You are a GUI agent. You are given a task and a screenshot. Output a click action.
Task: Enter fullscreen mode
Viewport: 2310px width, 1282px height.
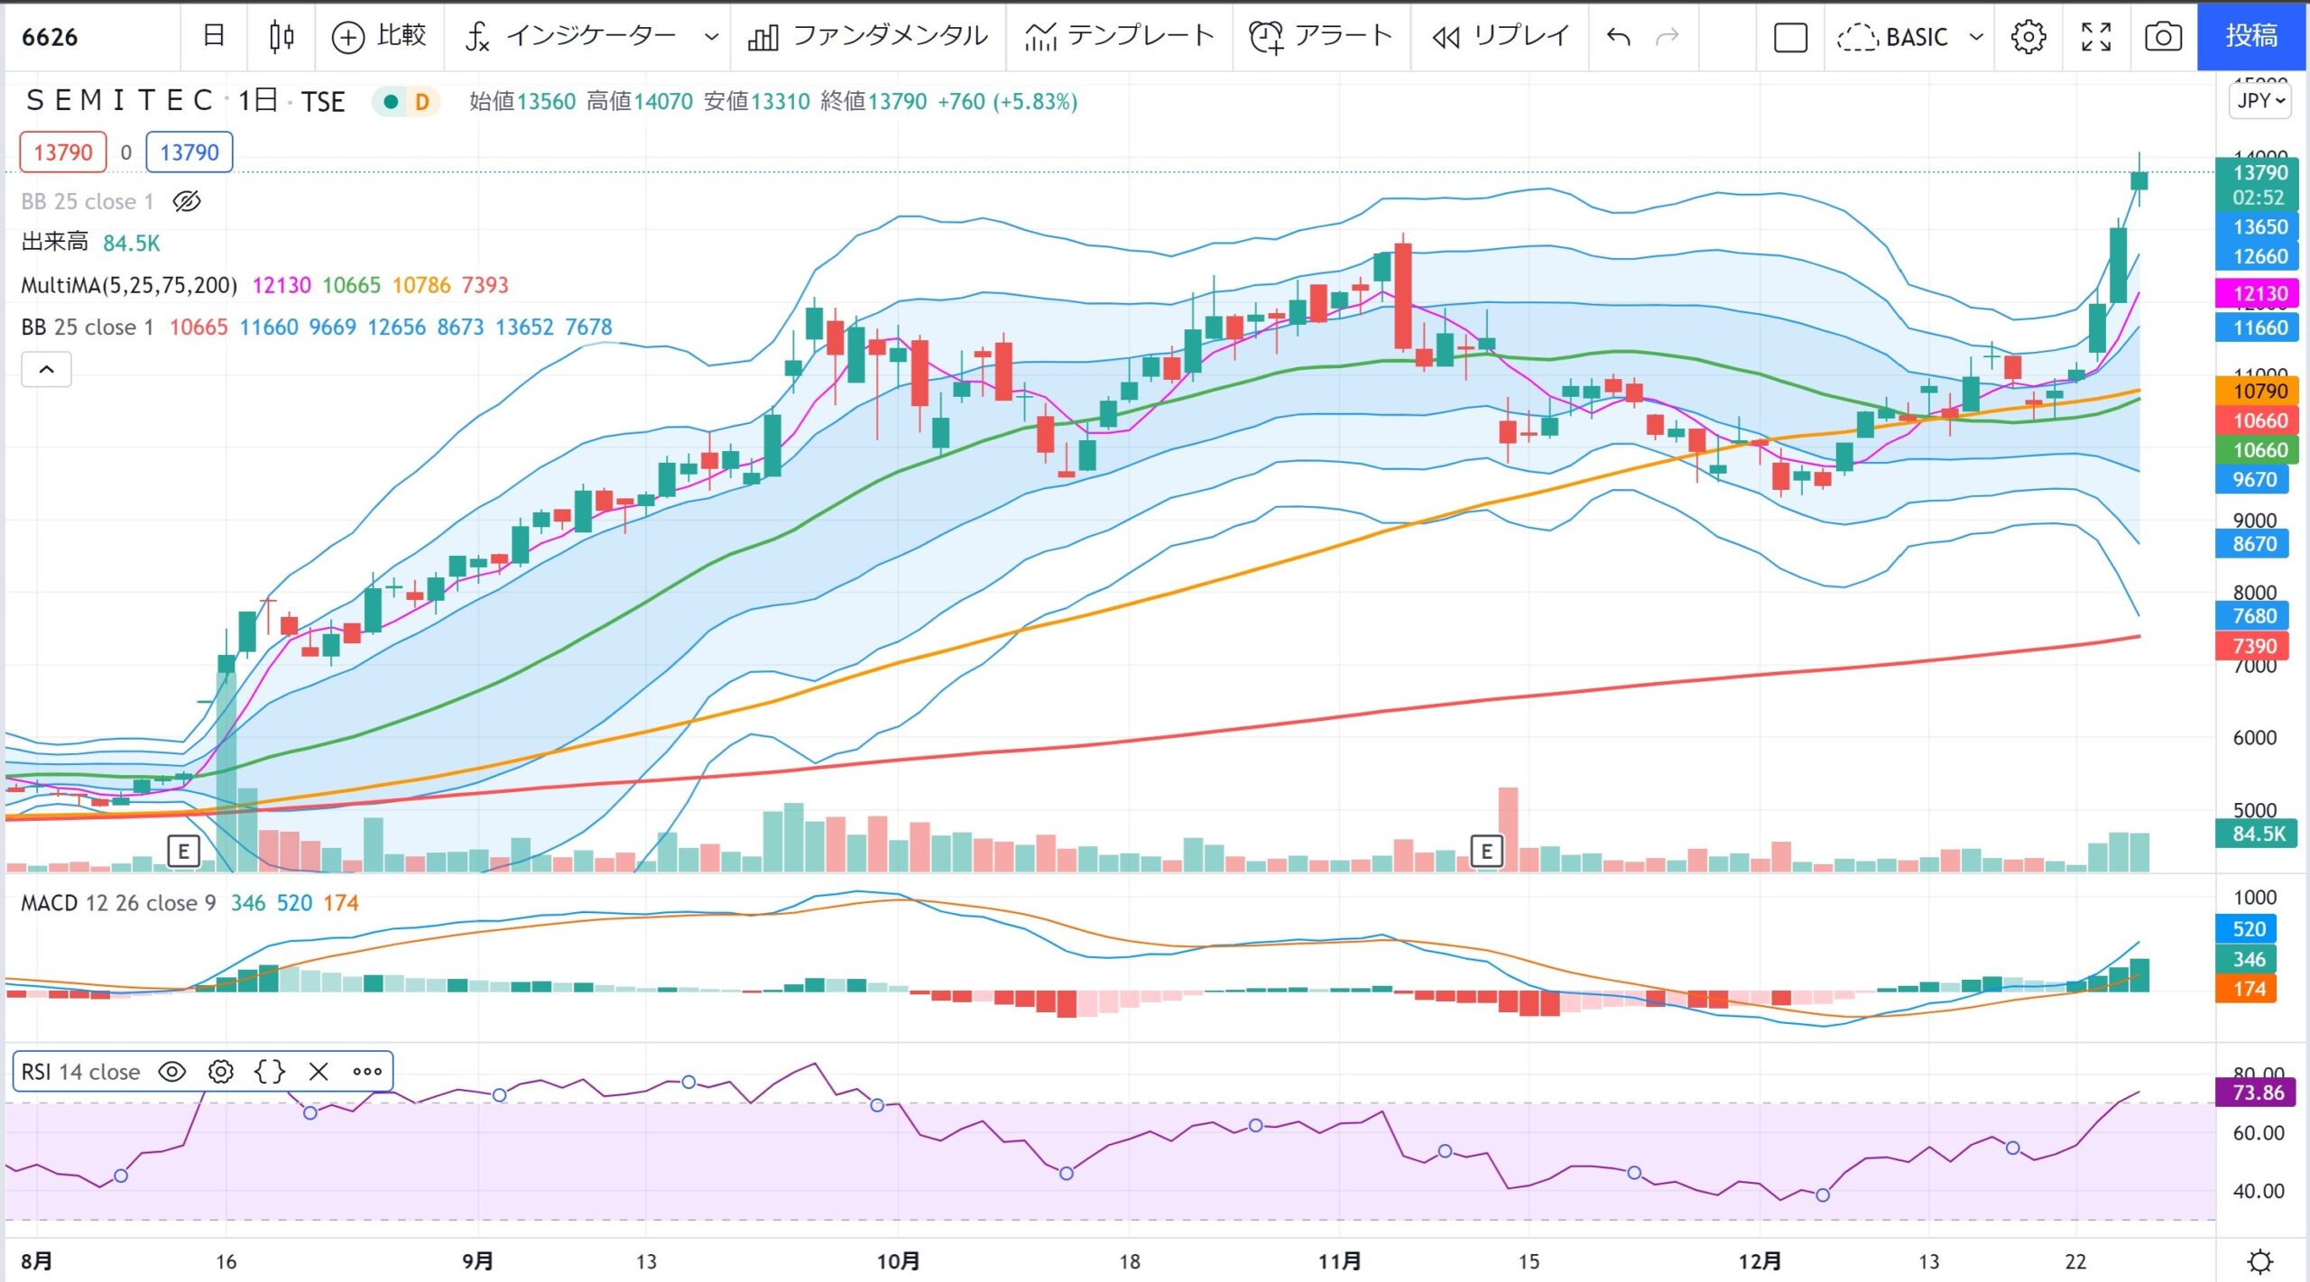click(2096, 37)
